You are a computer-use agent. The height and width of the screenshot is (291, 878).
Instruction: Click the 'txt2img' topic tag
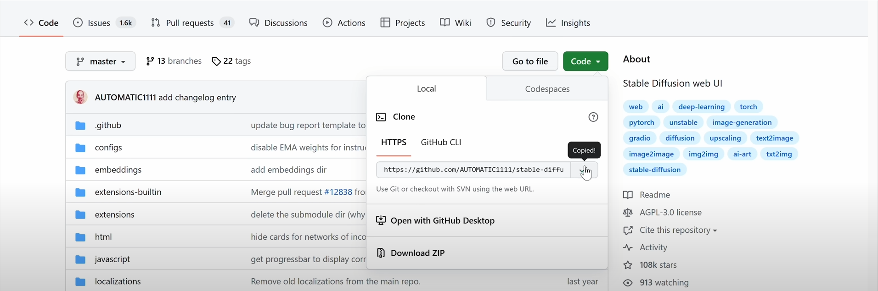pos(779,154)
